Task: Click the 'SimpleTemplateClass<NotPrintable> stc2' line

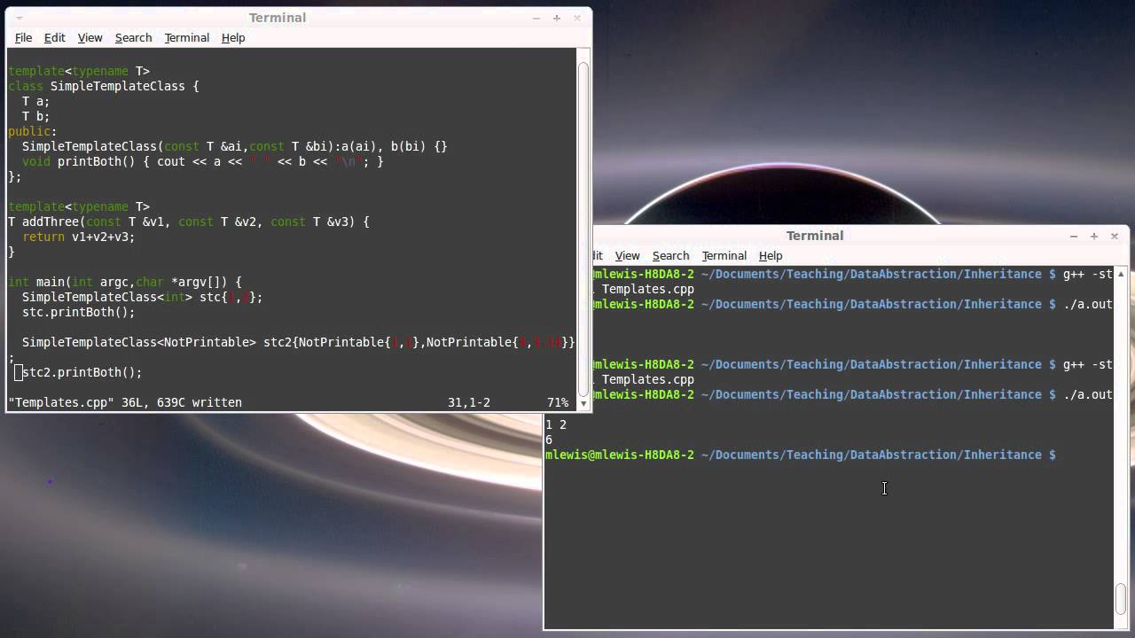Action: coord(299,342)
